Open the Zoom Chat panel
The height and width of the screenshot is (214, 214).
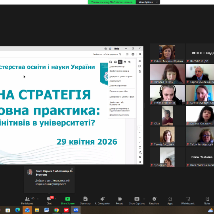(49, 201)
